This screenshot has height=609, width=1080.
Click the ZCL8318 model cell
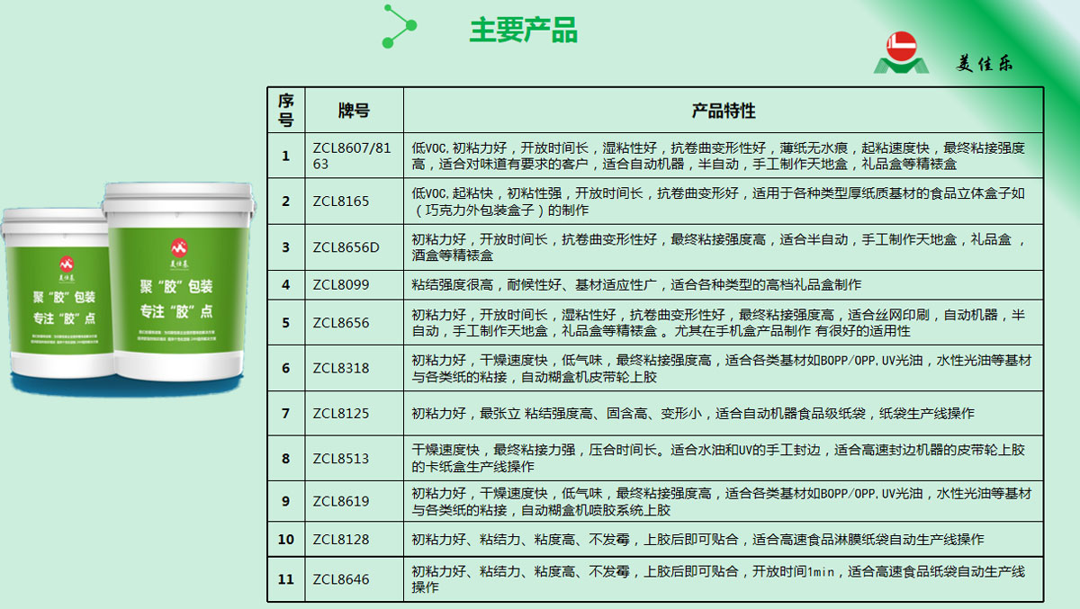[x=341, y=368]
